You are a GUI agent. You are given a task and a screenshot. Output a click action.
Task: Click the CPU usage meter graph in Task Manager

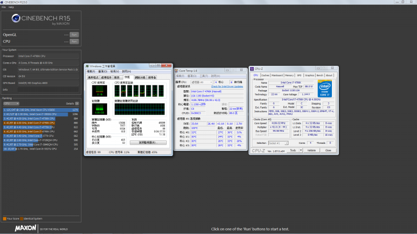(100, 91)
